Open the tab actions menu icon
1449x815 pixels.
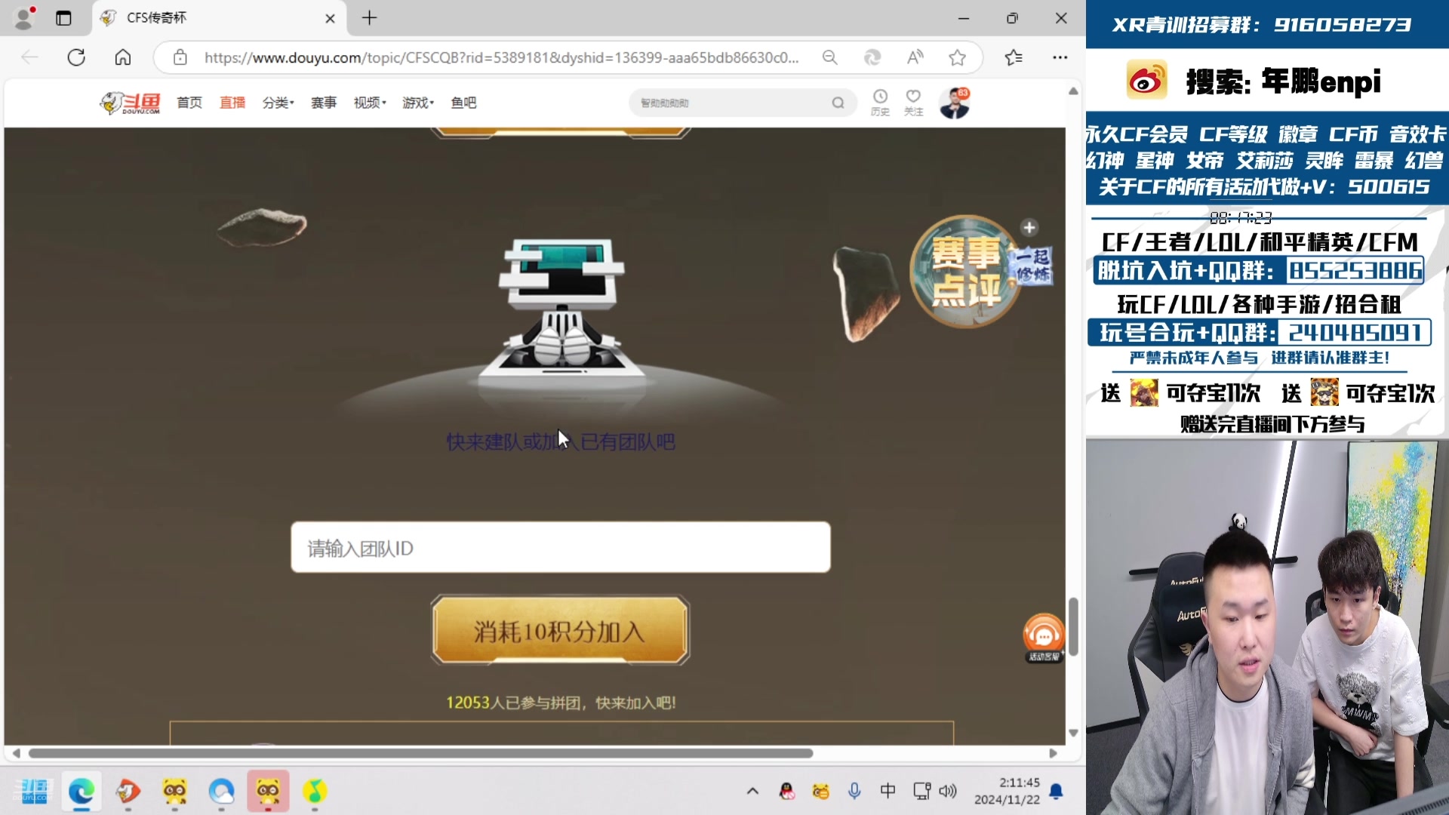click(63, 18)
